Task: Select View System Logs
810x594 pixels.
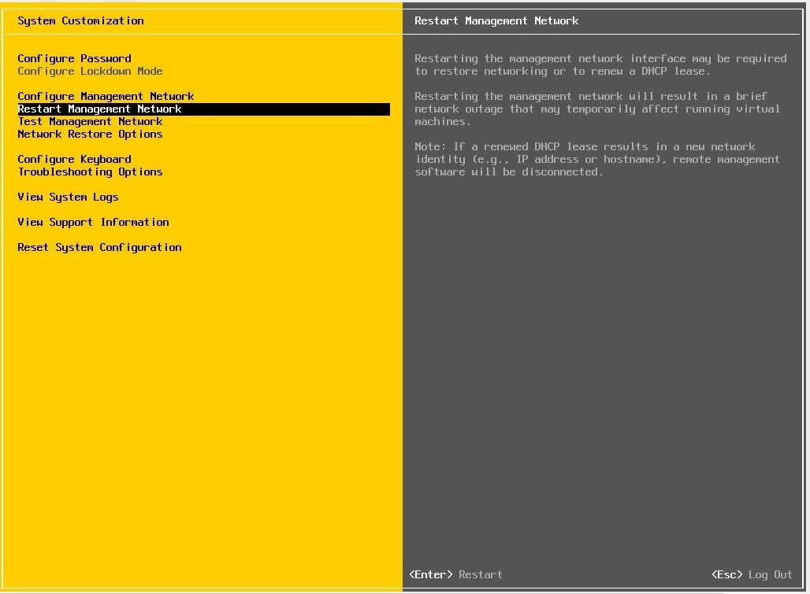Action: 68,197
